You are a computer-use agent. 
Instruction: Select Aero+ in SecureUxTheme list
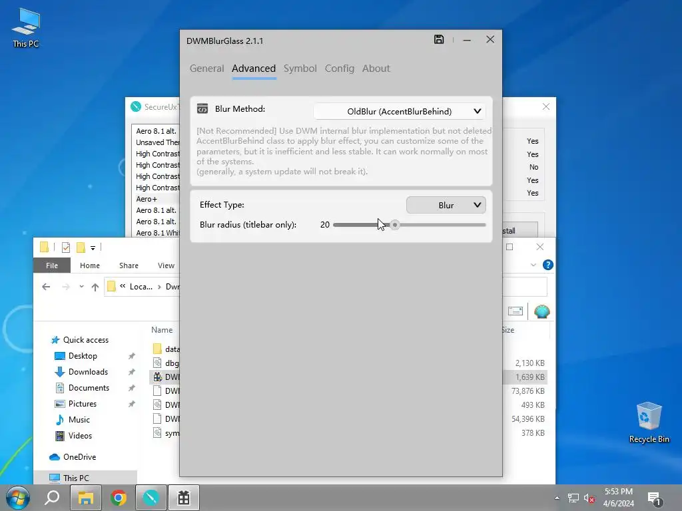tap(147, 199)
